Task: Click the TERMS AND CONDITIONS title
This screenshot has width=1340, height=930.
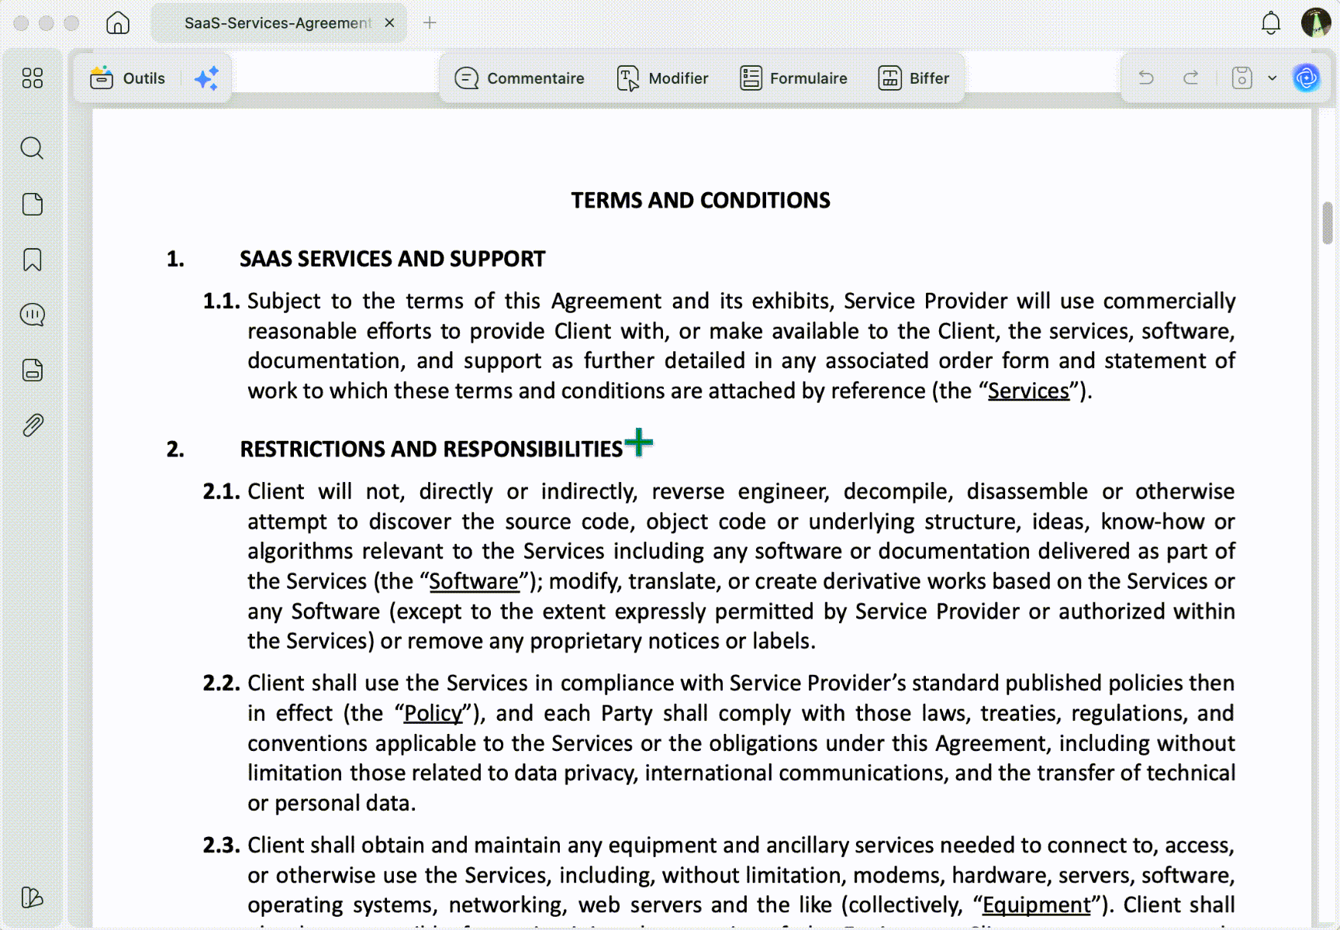Action: tap(701, 201)
